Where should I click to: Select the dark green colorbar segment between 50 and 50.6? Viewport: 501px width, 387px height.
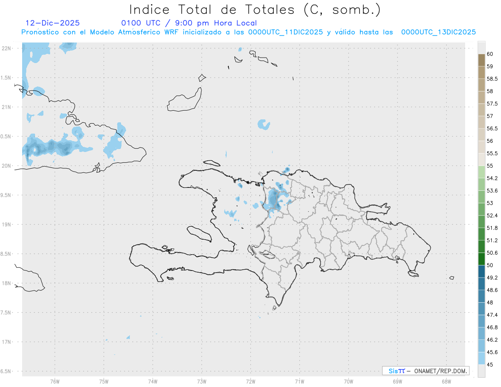481,259
